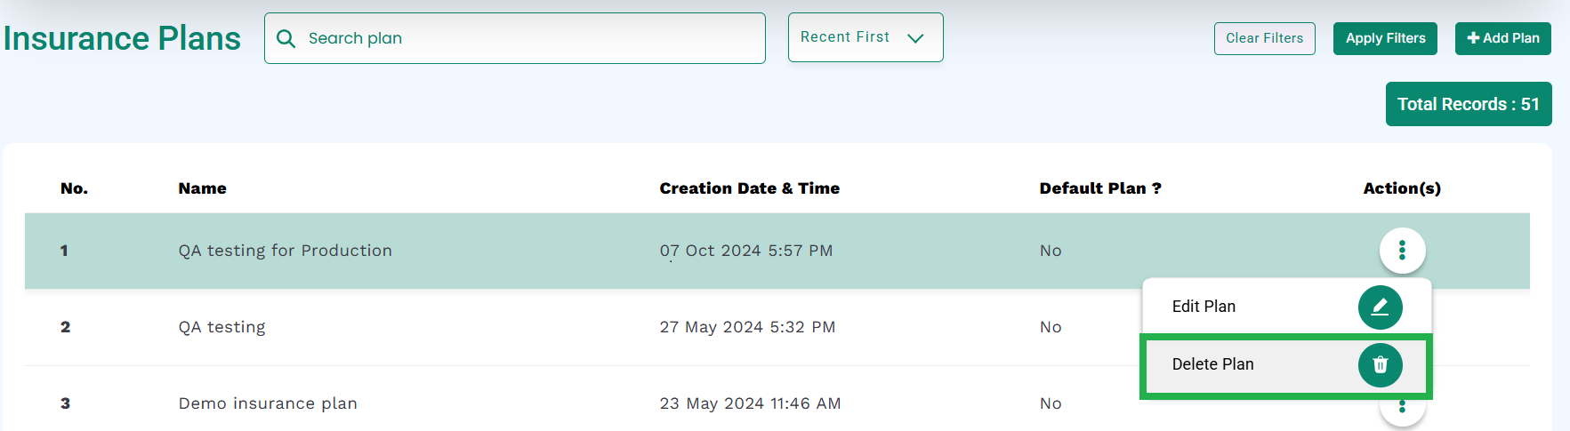Image resolution: width=1570 pixels, height=431 pixels.
Task: Click the pencil Edit Plan icon
Action: (1380, 307)
